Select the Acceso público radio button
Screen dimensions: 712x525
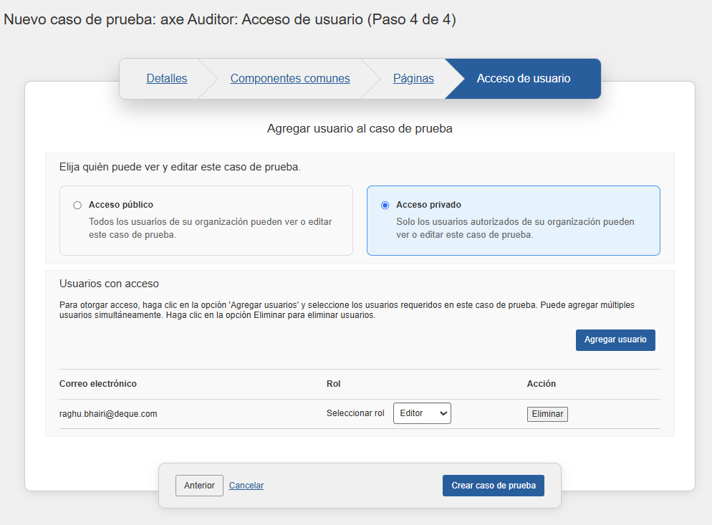click(x=77, y=206)
